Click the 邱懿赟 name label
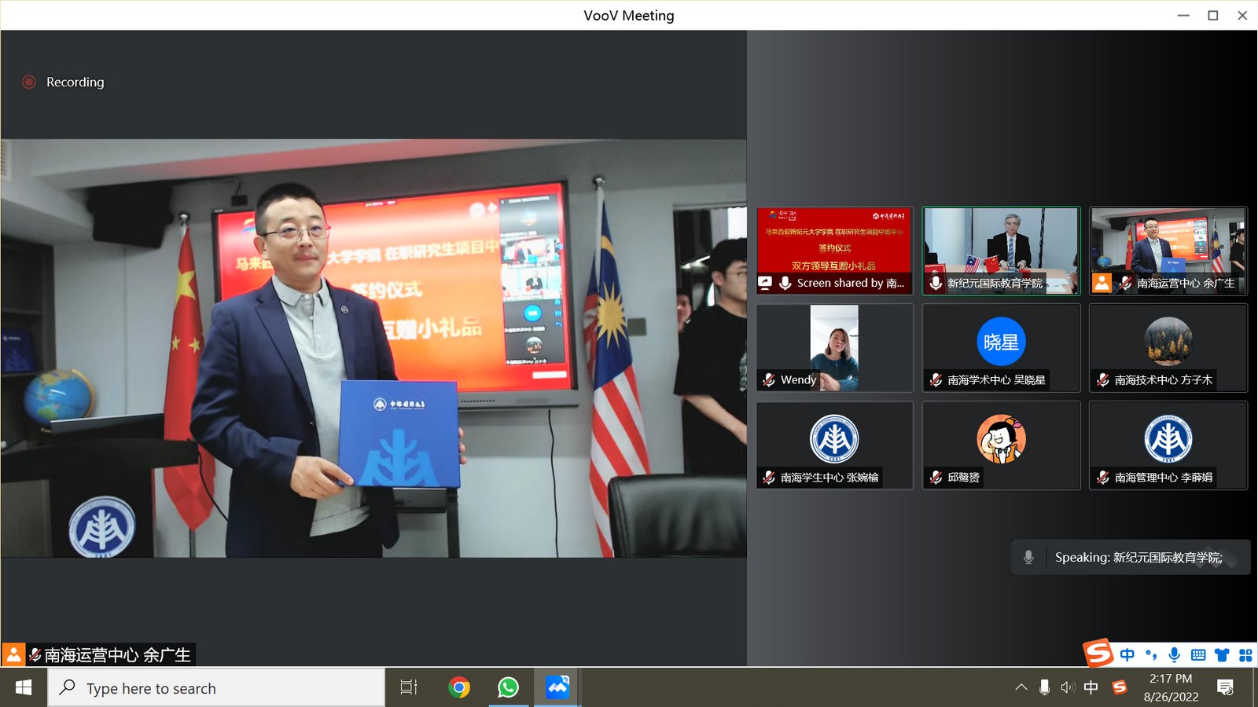Screen dimensions: 1258x707 pyautogui.click(x=963, y=478)
